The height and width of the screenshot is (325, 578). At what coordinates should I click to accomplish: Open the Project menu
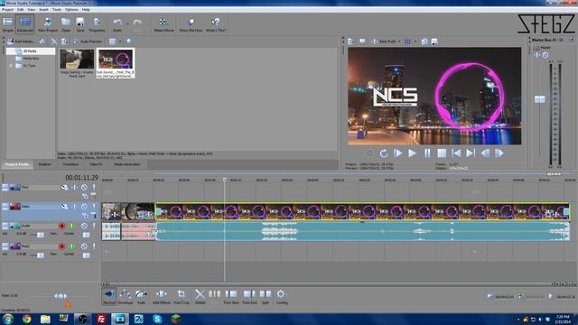point(7,10)
